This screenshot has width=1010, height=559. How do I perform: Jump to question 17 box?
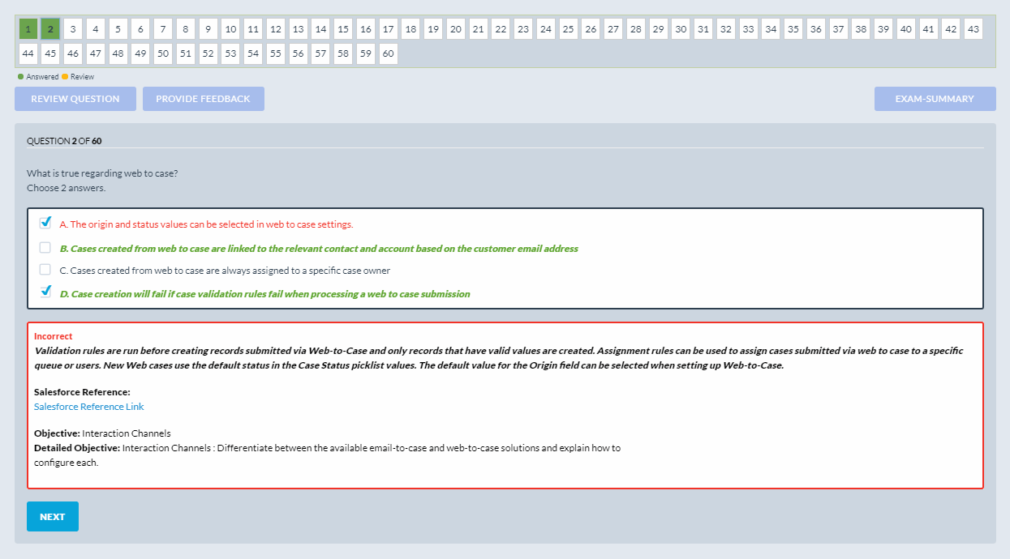coord(389,30)
